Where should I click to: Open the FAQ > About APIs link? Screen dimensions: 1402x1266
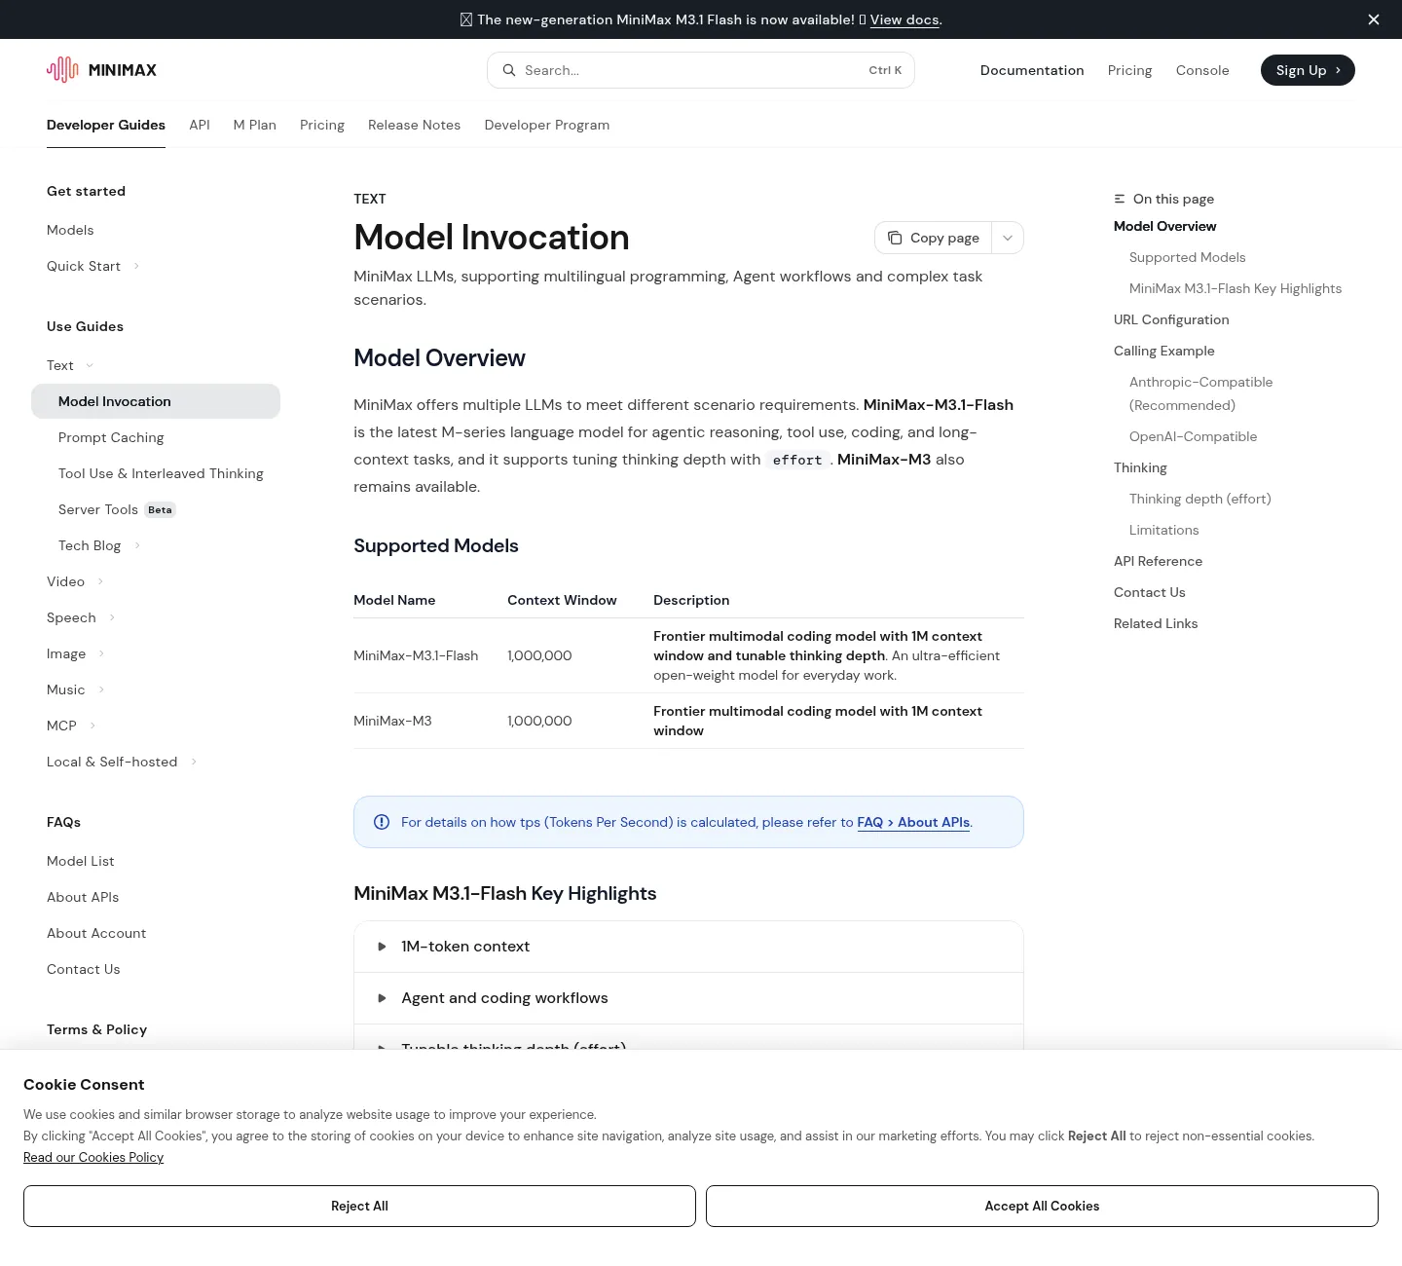coord(913,822)
